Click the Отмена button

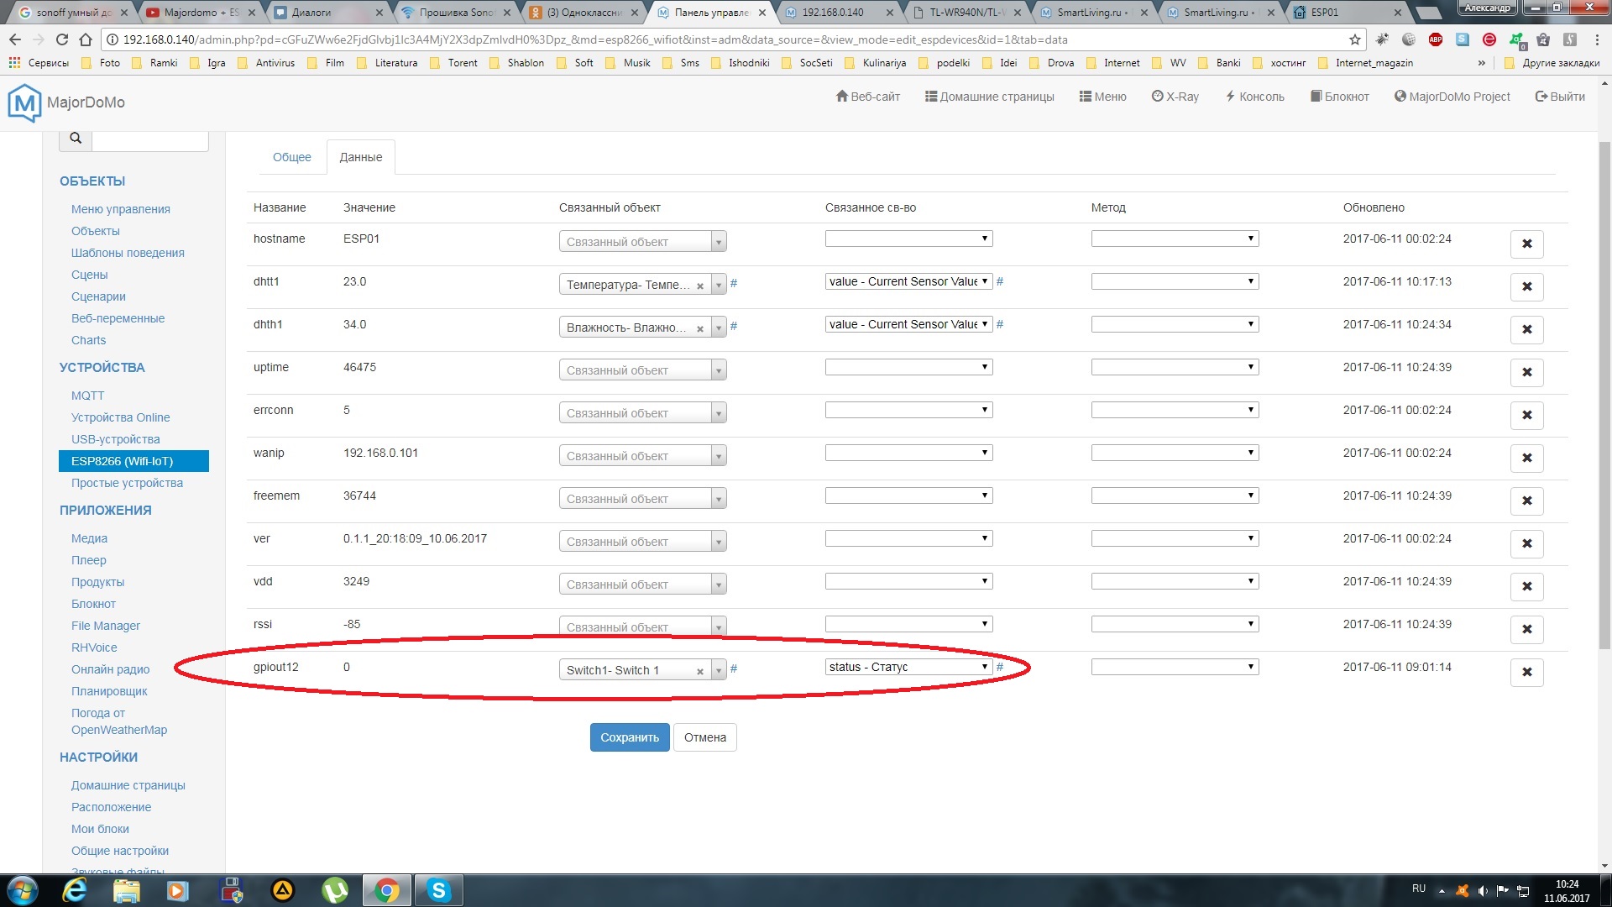coord(704,737)
